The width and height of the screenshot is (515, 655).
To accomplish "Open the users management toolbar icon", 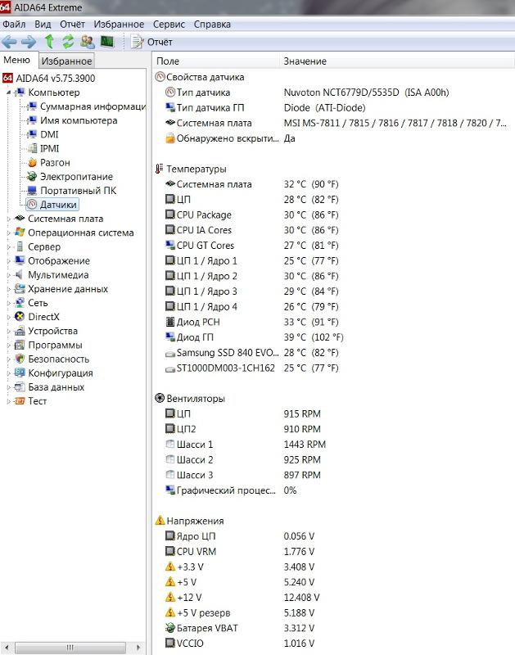I will point(88,42).
